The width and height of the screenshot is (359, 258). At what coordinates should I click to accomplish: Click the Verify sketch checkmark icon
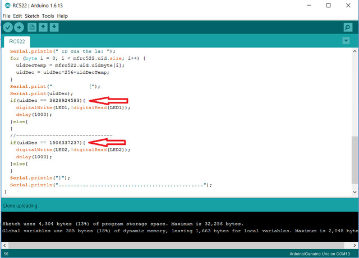tap(8, 27)
